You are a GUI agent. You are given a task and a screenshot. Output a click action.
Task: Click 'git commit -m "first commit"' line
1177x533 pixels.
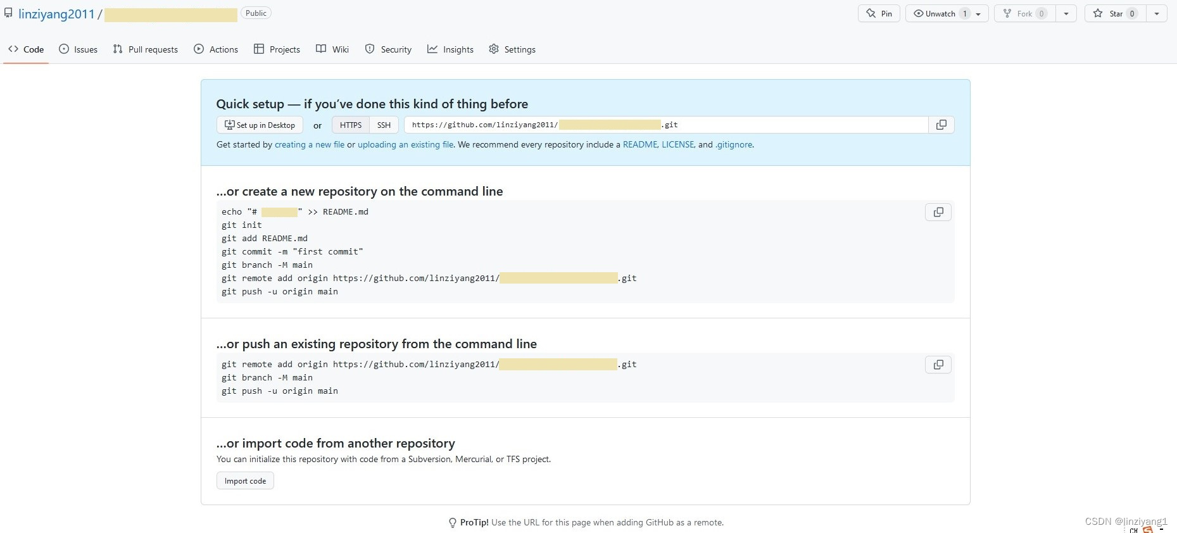pyautogui.click(x=293, y=251)
